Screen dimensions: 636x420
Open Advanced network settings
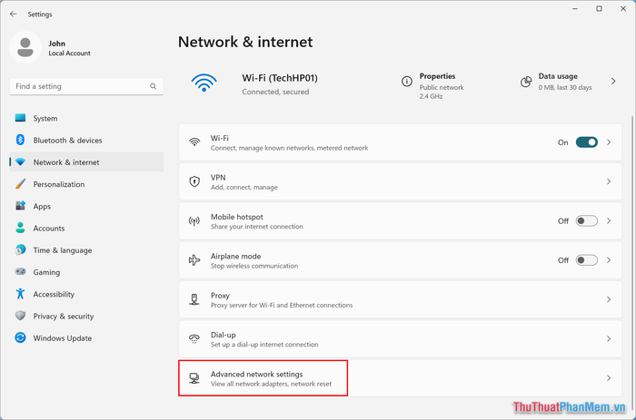pos(400,378)
